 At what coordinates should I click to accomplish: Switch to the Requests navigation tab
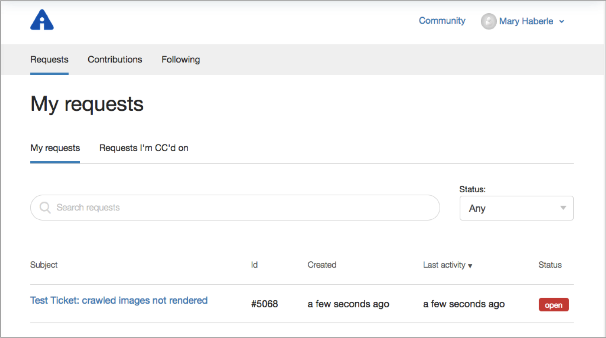pyautogui.click(x=49, y=60)
